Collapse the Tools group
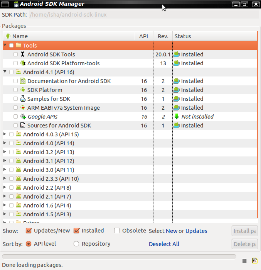 (x=5, y=45)
